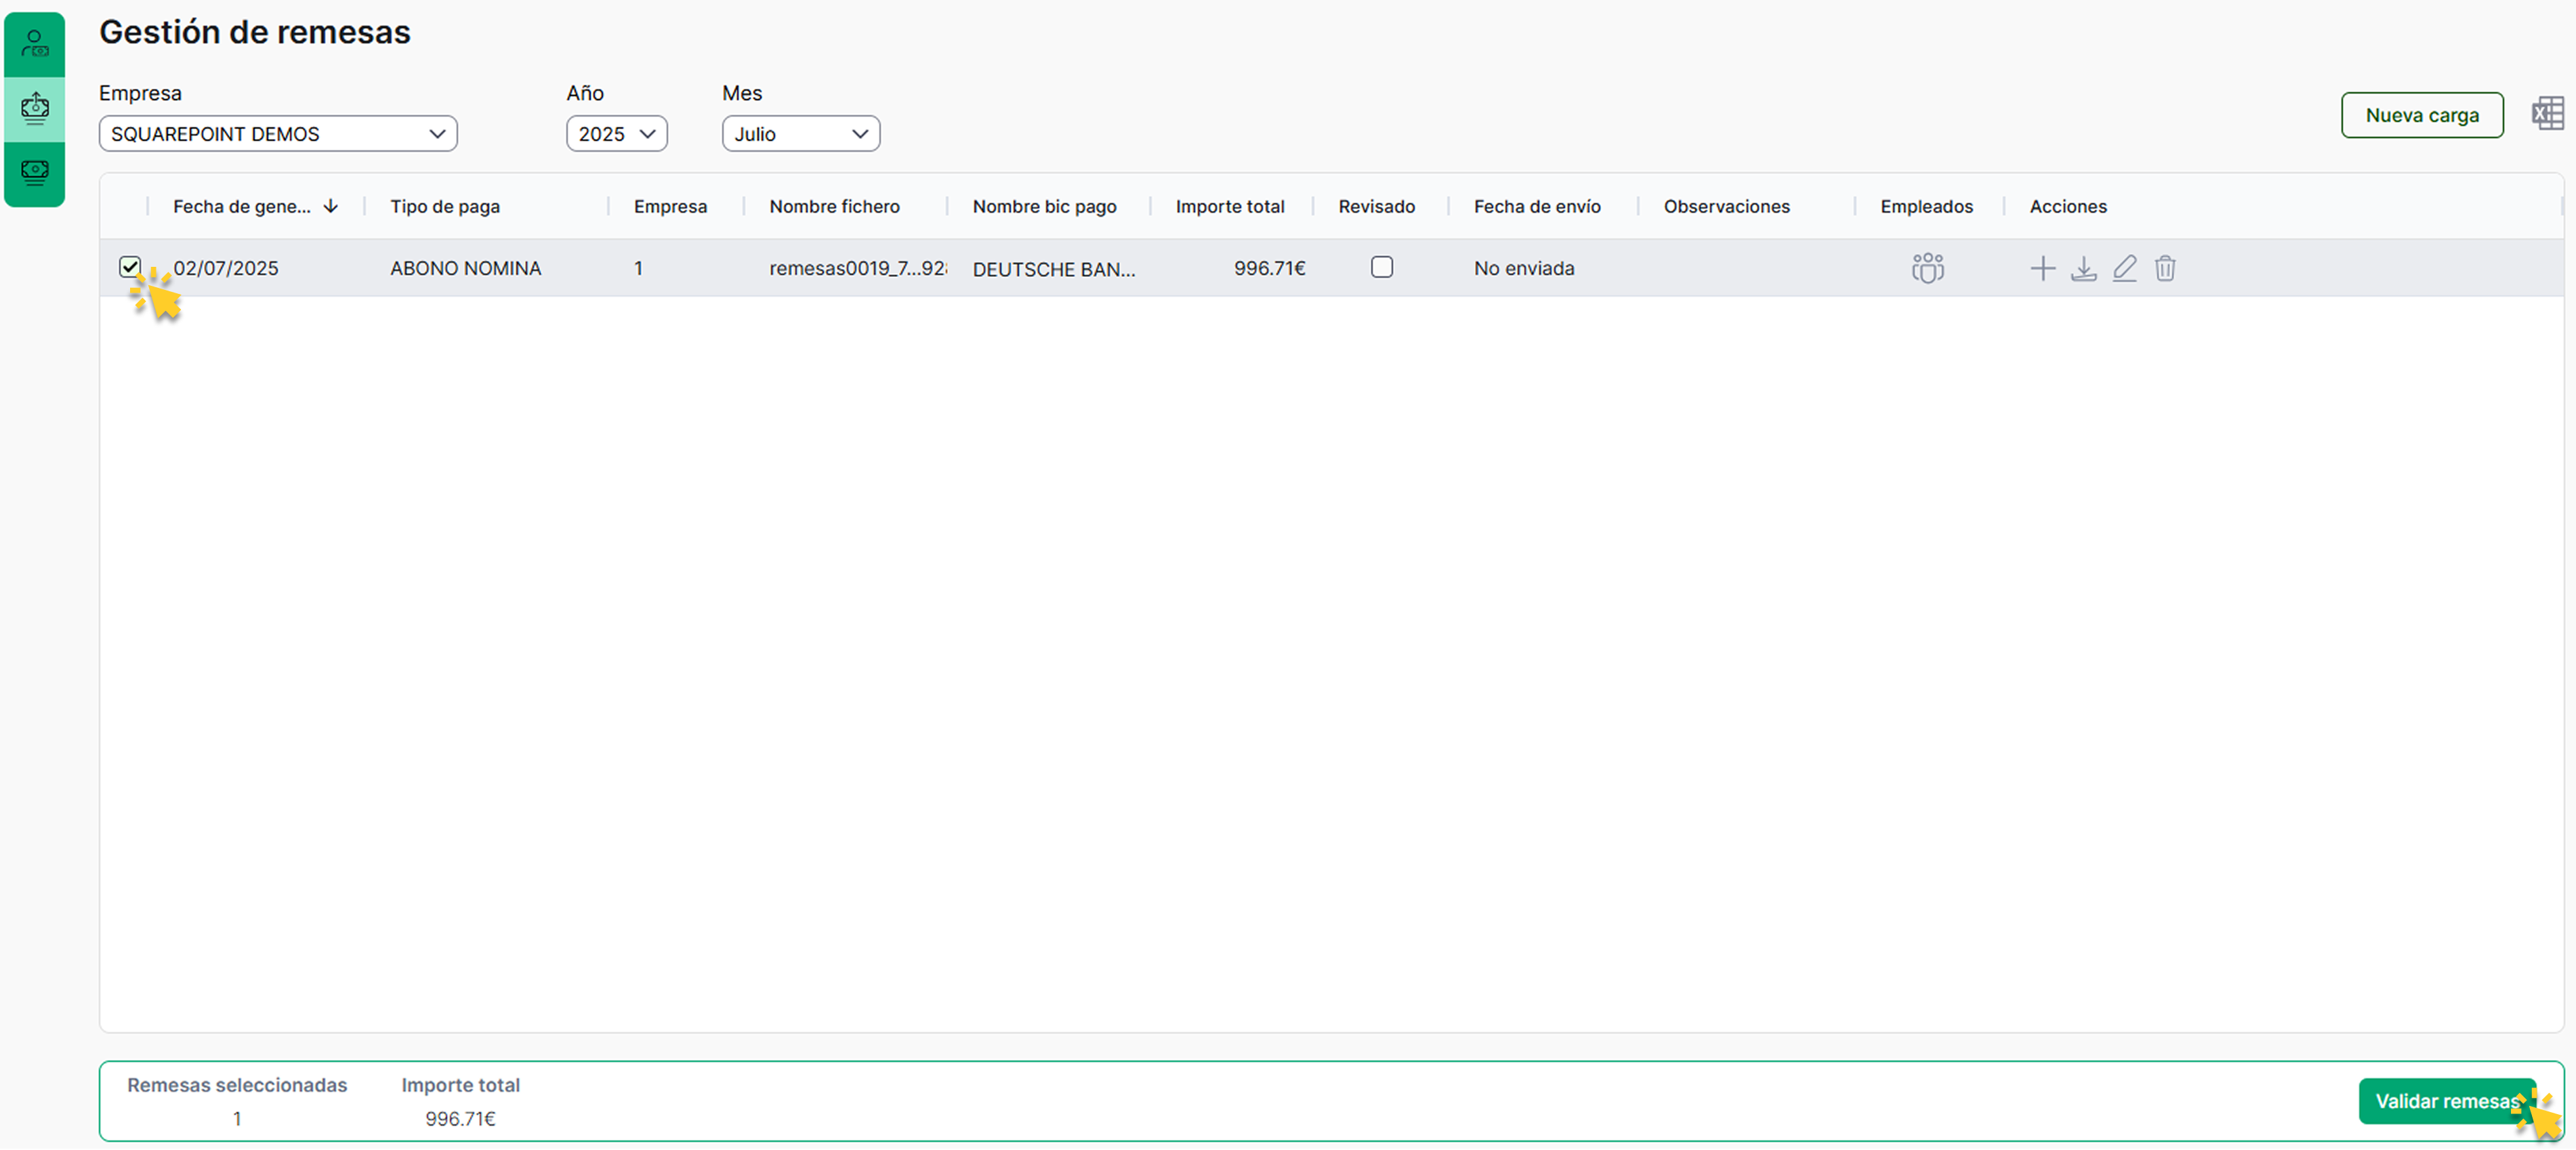This screenshot has height=1150, width=2576.
Task: Open the employees group icon in row
Action: pos(1927,268)
